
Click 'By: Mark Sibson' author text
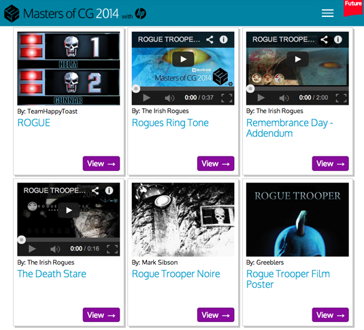[154, 263]
